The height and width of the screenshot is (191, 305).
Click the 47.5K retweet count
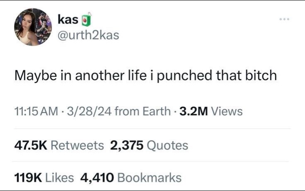31,146
